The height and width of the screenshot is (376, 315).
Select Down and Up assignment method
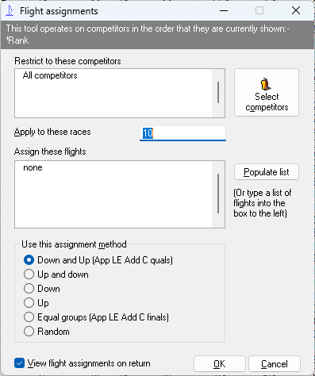point(29,260)
